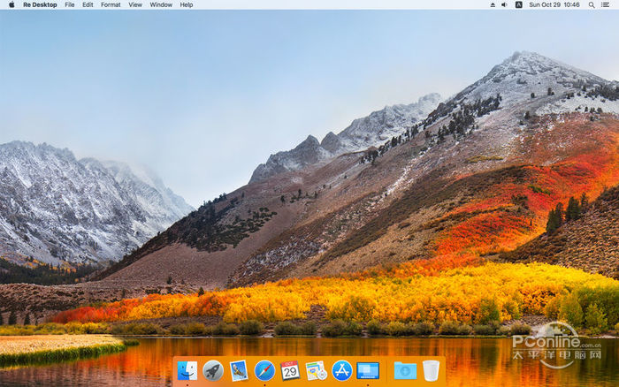Viewport: 619px width, 387px height.
Task: Open Spotlight search magnifier
Action: point(591,4)
